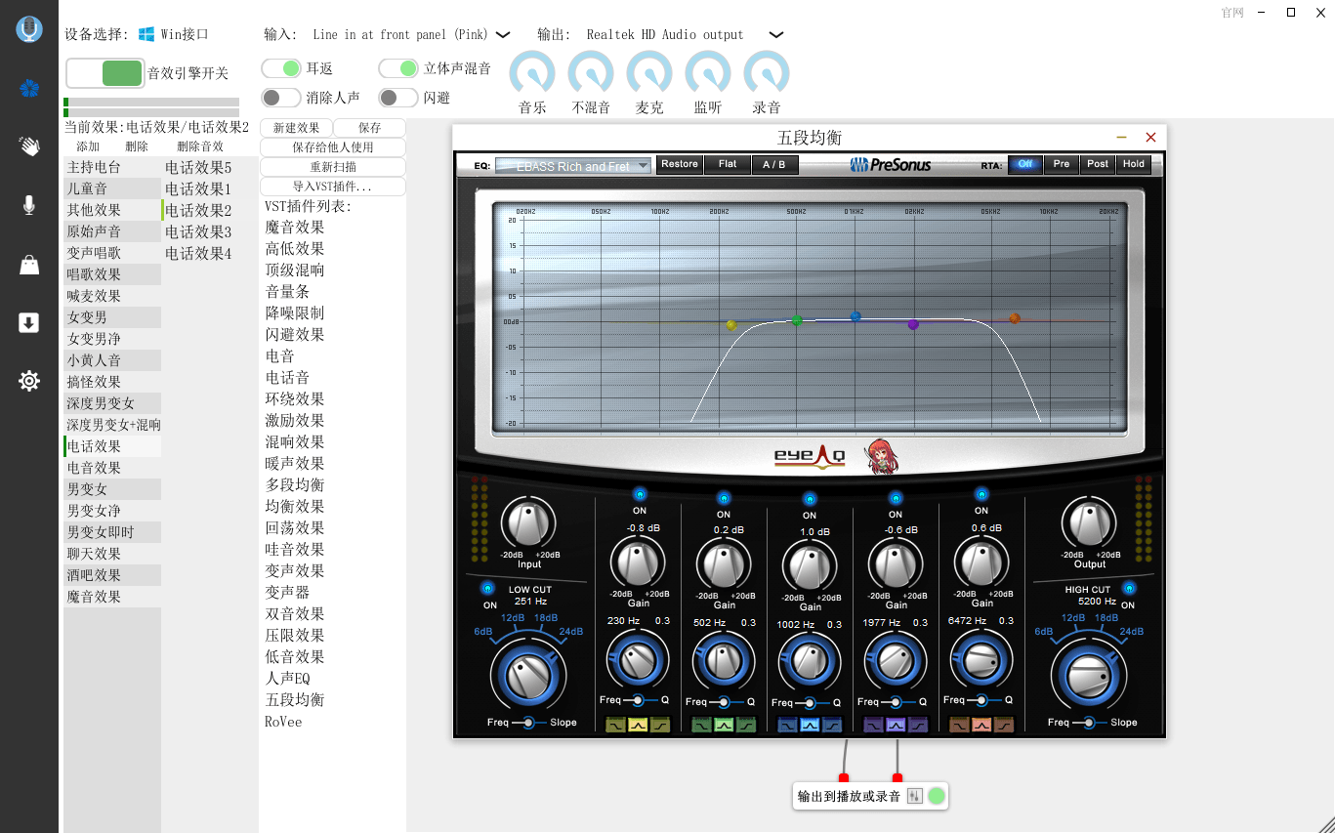Open the mixer icon on the output node

(x=915, y=796)
